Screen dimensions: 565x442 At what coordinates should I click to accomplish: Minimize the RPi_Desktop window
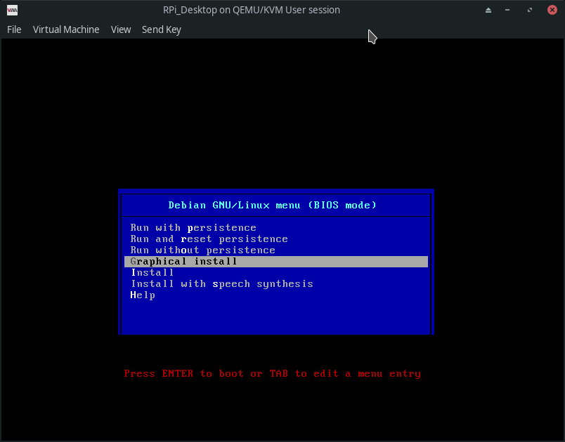click(x=507, y=10)
